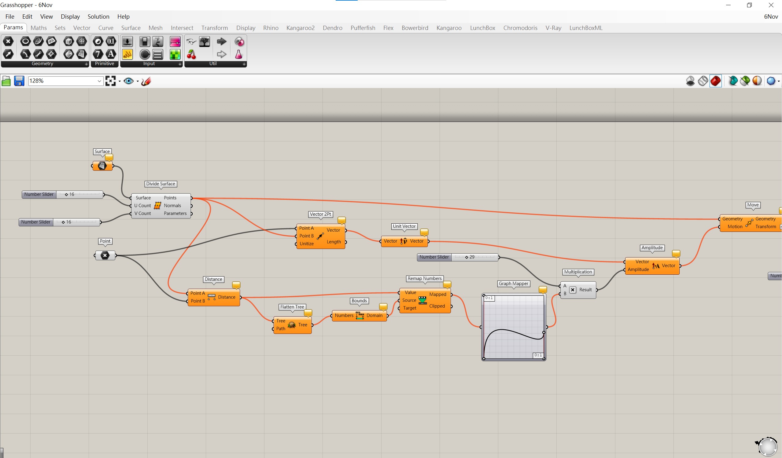The height and width of the screenshot is (458, 782).
Task: Click the V Count slider grip showing 16
Action: (63, 222)
